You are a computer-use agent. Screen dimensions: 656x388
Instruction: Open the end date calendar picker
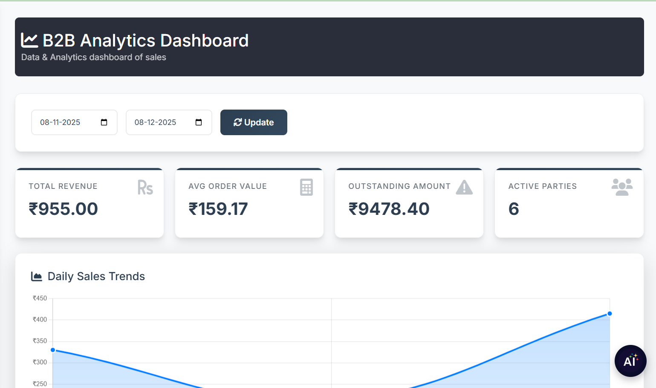click(x=199, y=122)
